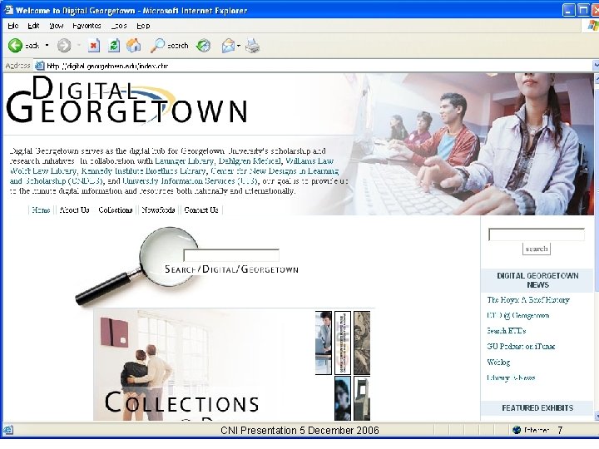
Task: Open the Edit menu
Action: pos(33,26)
